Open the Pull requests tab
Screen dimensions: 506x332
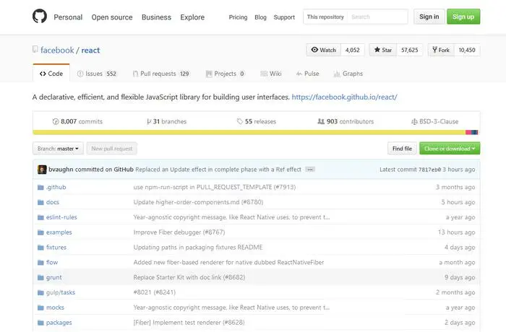pos(161,74)
